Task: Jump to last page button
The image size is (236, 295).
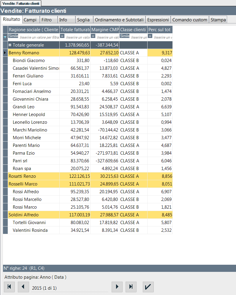Action: click(x=131, y=287)
